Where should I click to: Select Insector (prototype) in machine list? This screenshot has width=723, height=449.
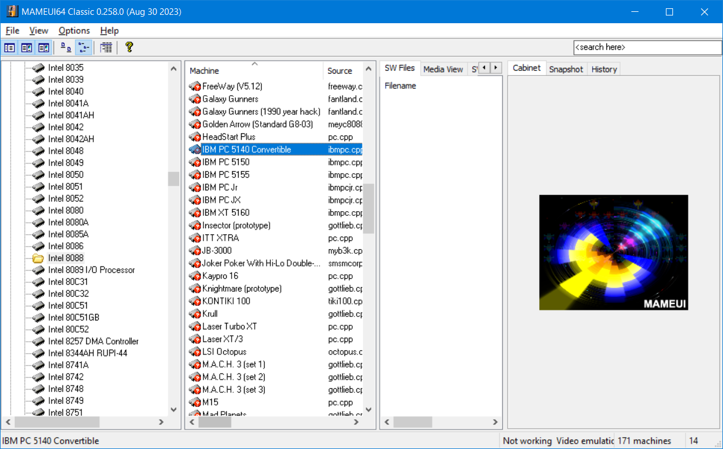coord(274,225)
